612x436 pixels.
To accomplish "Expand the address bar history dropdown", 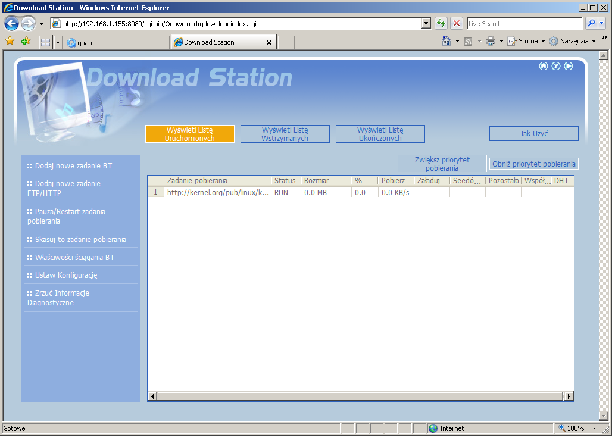I will coord(426,24).
